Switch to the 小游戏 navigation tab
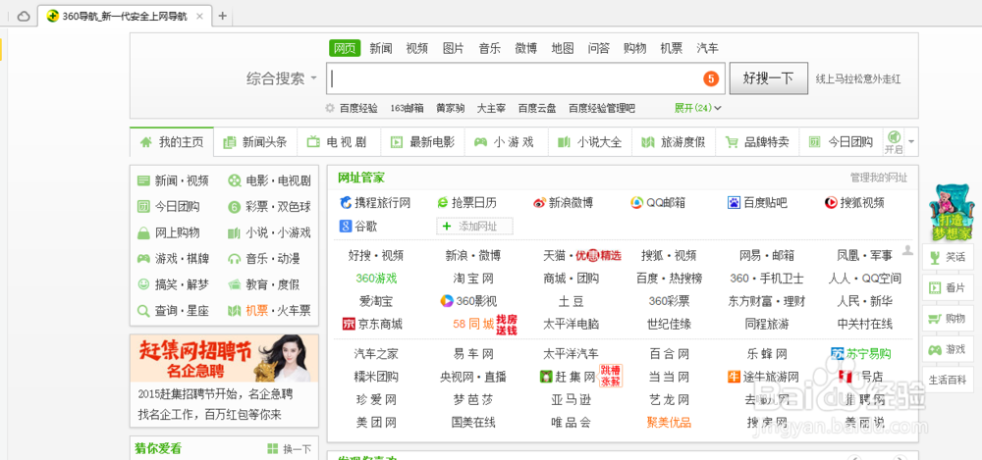The width and height of the screenshot is (982, 460). [506, 142]
